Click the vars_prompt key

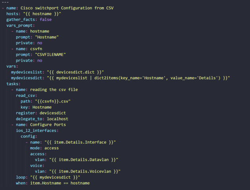click(20, 25)
